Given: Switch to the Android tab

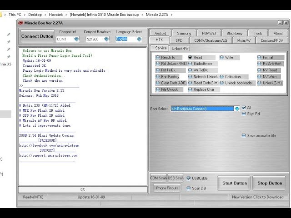Looking at the screenshot, I should click(x=160, y=33).
